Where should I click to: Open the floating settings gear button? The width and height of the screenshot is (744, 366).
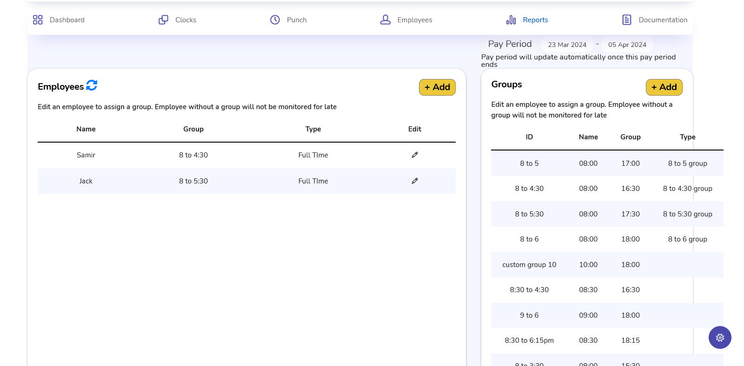(x=719, y=338)
